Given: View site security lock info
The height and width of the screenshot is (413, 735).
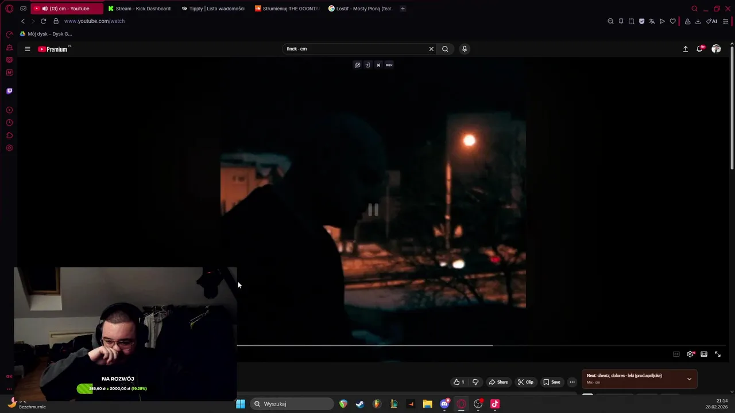Looking at the screenshot, I should (56, 21).
